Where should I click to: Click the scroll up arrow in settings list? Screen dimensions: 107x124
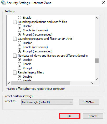[96, 18]
